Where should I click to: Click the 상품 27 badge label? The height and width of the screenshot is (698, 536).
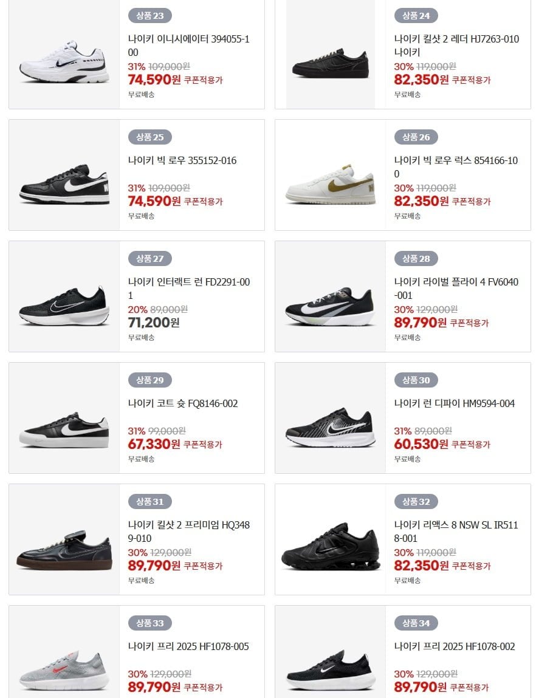click(149, 259)
